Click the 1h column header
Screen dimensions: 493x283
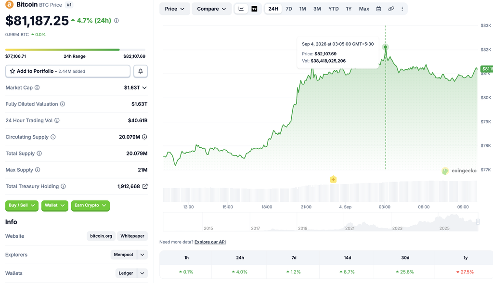(186, 258)
